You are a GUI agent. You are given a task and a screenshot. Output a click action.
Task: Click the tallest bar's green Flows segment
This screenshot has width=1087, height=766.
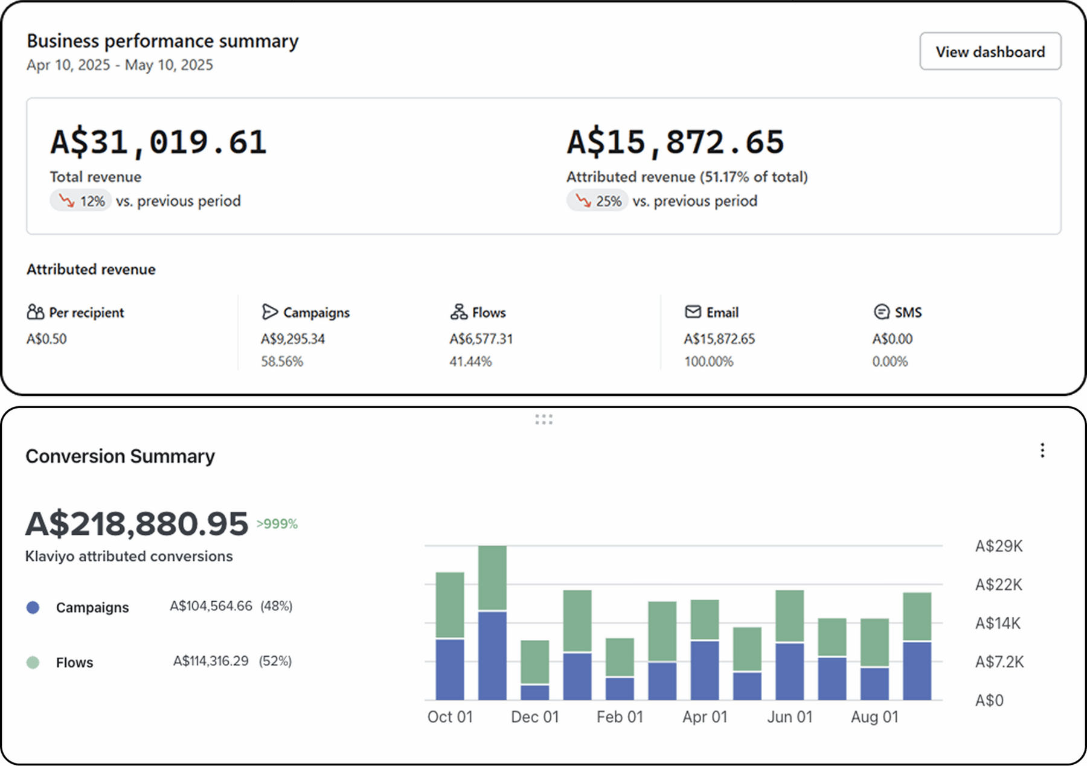pyautogui.click(x=492, y=578)
